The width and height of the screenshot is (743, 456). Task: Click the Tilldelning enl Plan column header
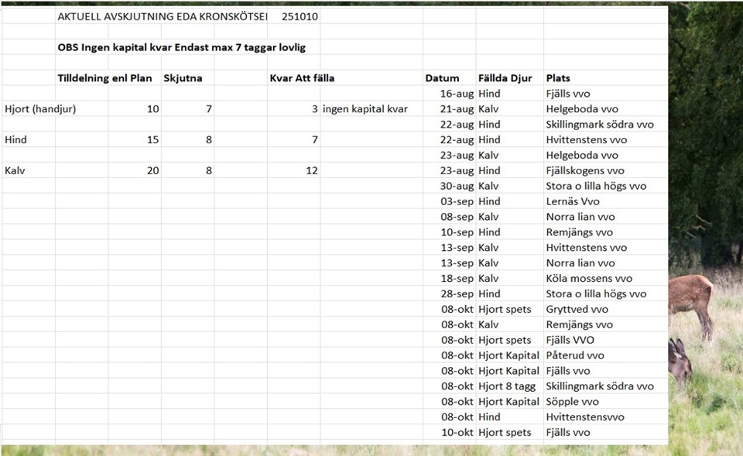[x=104, y=78]
